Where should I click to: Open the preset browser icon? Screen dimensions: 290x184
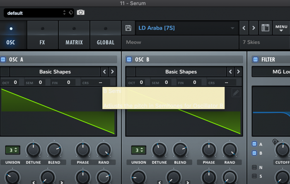click(x=265, y=28)
